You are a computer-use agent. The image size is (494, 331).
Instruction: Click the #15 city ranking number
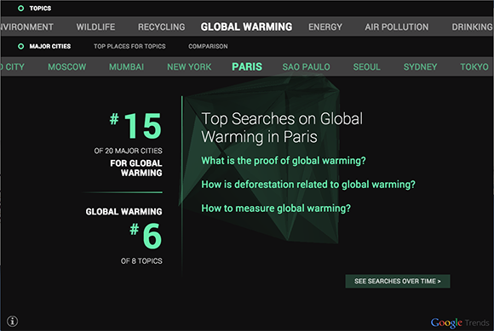point(135,126)
